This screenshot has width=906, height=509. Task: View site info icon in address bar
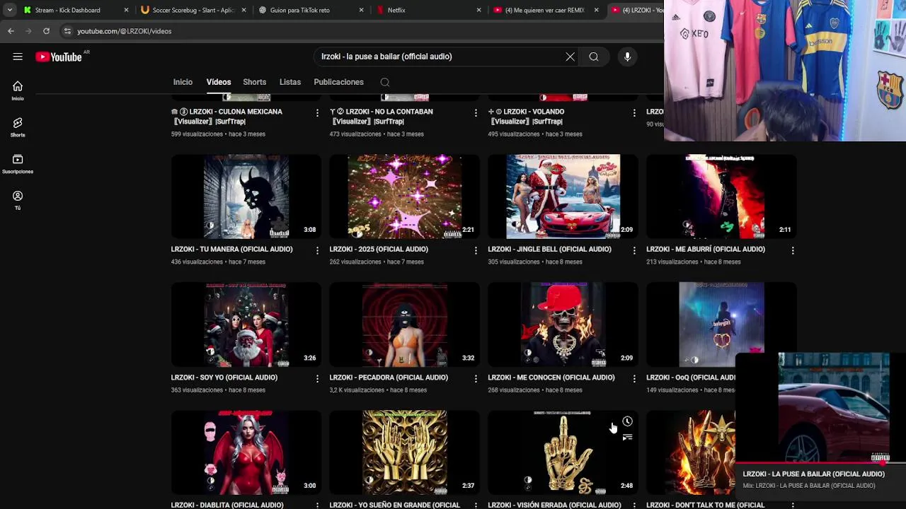67,31
